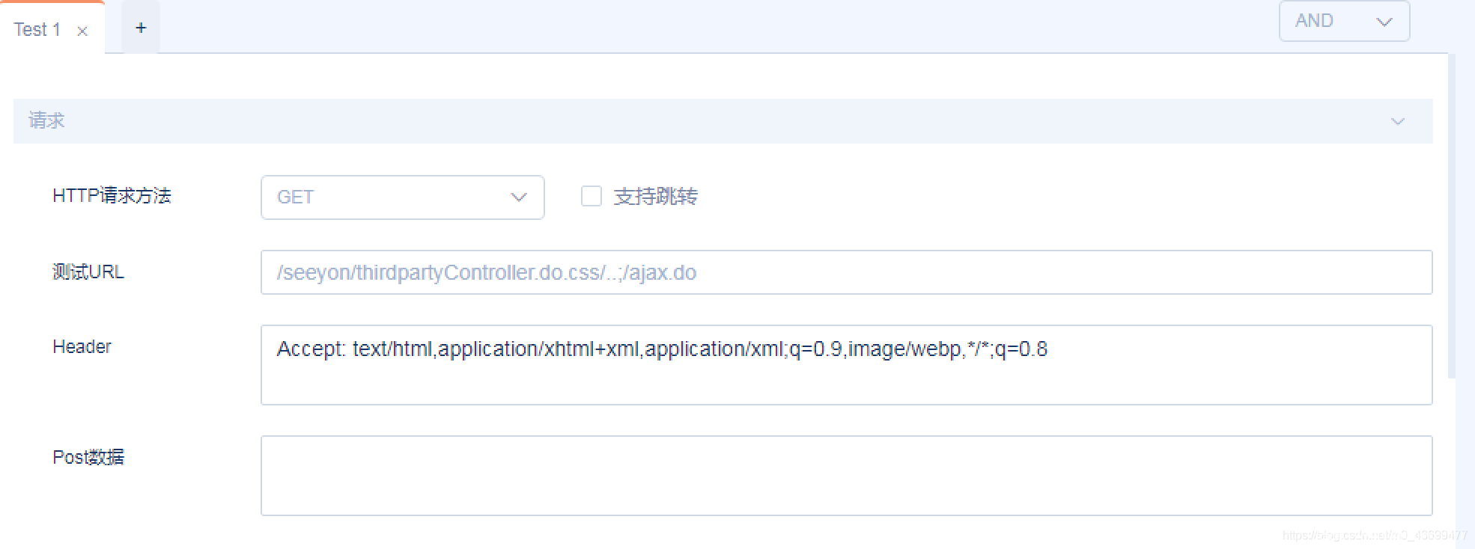Click the 测试URL label

pyautogui.click(x=88, y=272)
